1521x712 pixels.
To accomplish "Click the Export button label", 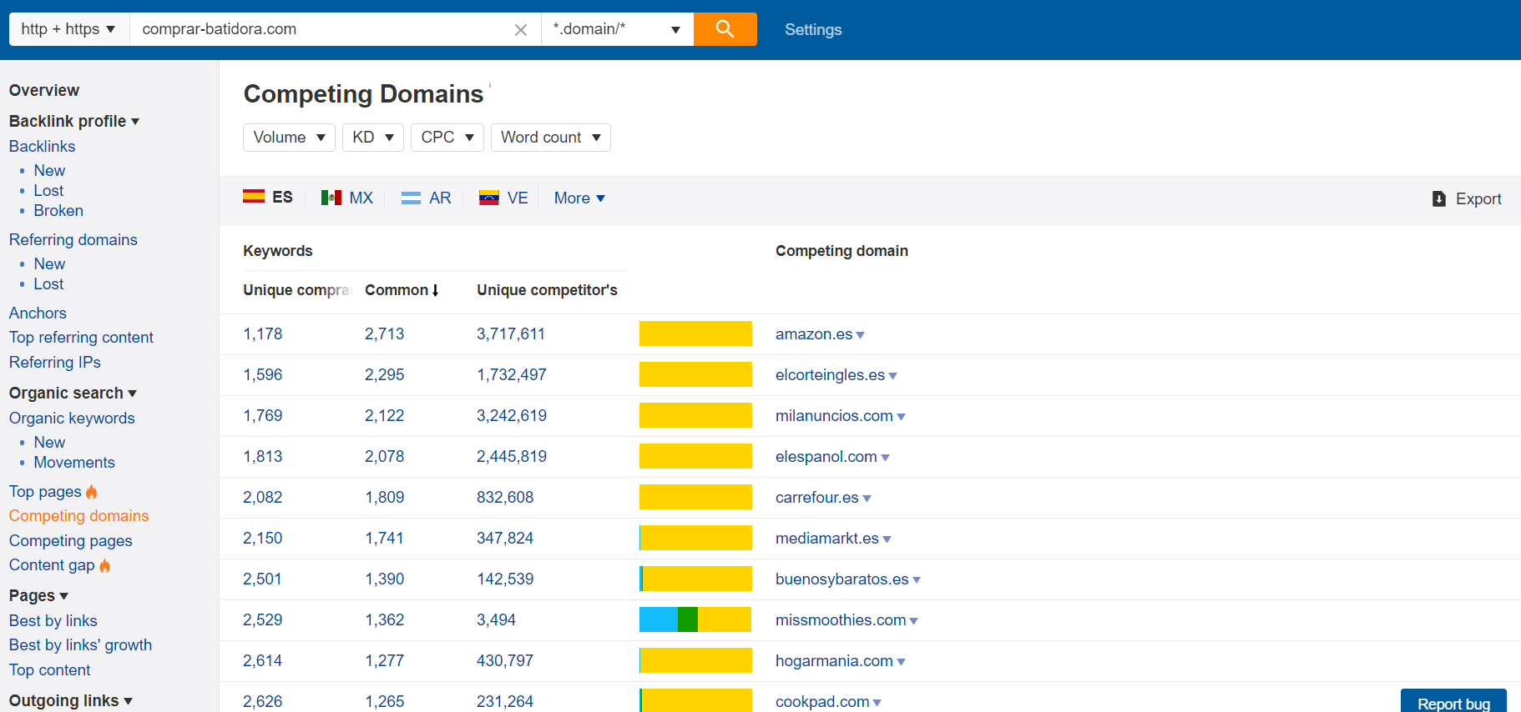I will [1478, 199].
